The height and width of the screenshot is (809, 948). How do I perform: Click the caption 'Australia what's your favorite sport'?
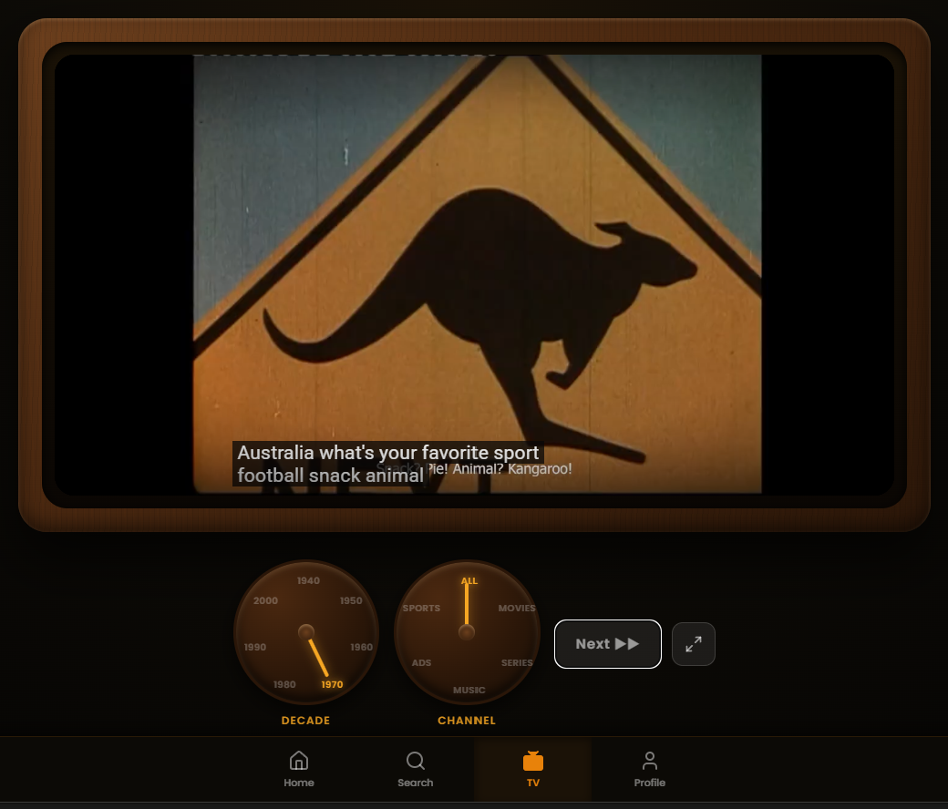point(387,453)
